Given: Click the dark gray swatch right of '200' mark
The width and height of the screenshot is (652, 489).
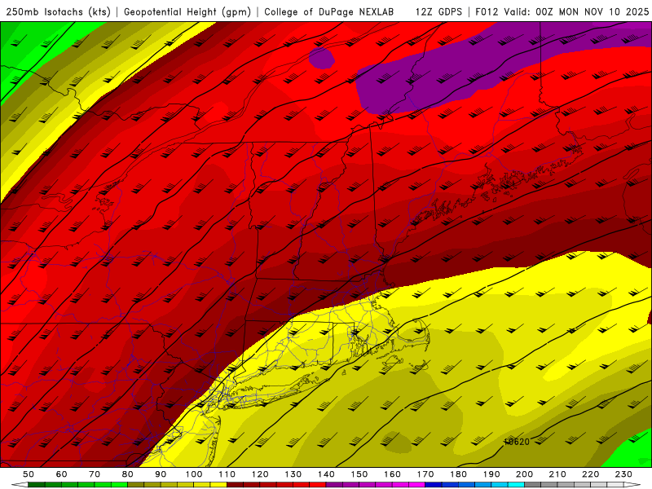Looking at the screenshot, I should [533, 485].
